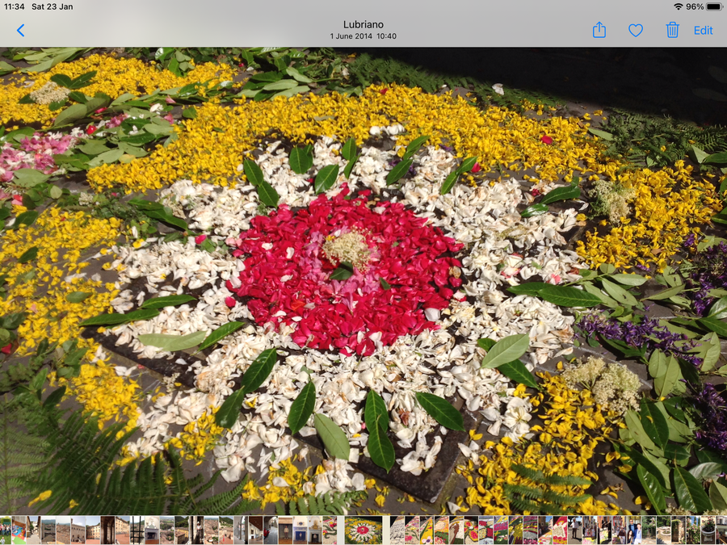Open the couple selfie thumbnail with sunglasses
The width and height of the screenshot is (727, 545).
click(x=634, y=530)
